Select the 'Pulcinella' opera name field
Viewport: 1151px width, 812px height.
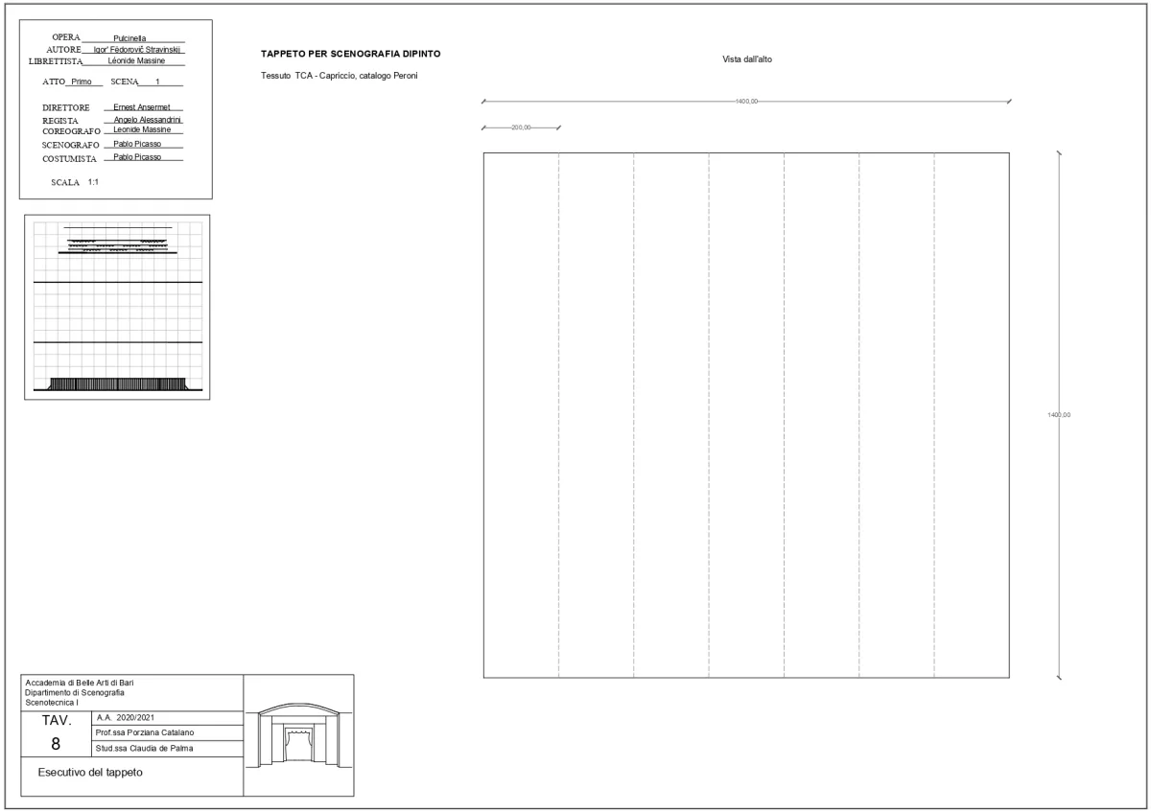click(x=129, y=38)
